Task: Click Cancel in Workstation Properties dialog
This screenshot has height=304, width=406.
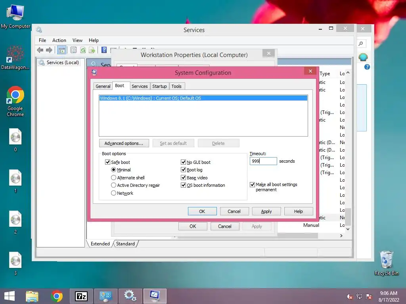Action: click(x=225, y=226)
